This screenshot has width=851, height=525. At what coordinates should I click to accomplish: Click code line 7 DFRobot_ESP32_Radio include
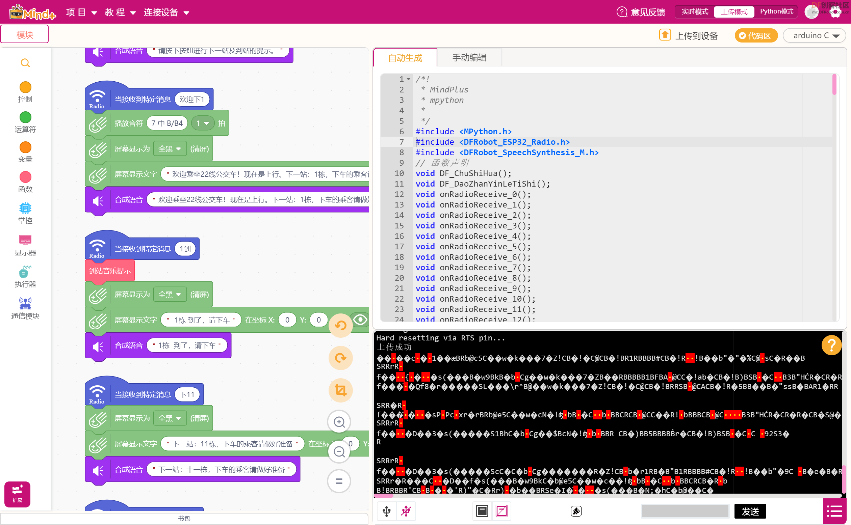(492, 142)
